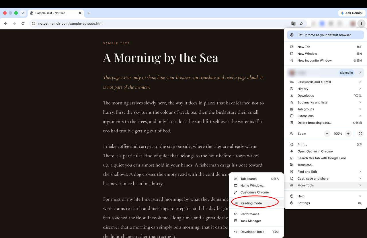The height and width of the screenshot is (238, 367).
Task: Choose Translate from the Chrome menu
Action: pyautogui.click(x=325, y=165)
